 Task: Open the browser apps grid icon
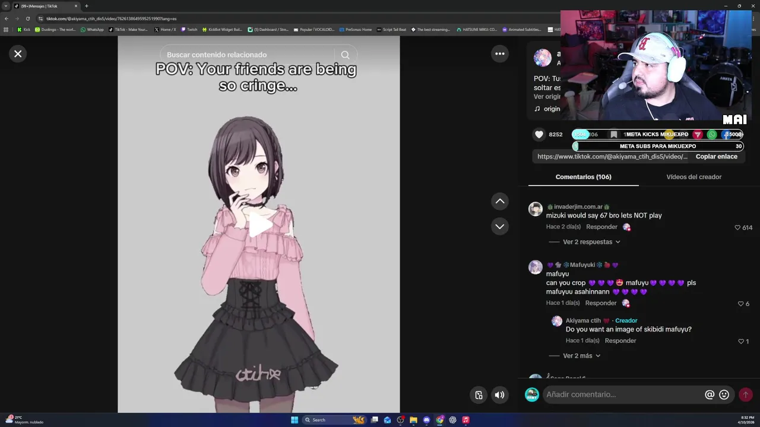(6, 29)
